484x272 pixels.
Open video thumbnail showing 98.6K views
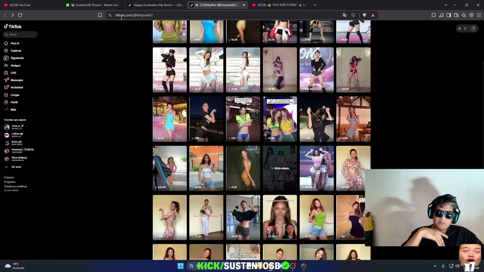point(206,168)
